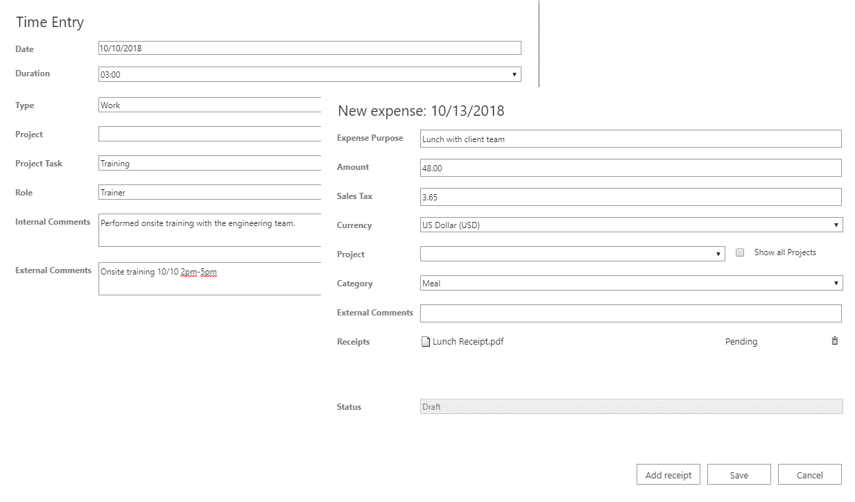Screen dimensions: 855x502
Task: Open the Lunch Receipt.pdf link
Action: pyautogui.click(x=467, y=341)
